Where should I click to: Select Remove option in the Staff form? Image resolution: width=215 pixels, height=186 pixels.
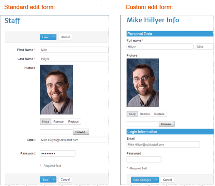point(58,122)
